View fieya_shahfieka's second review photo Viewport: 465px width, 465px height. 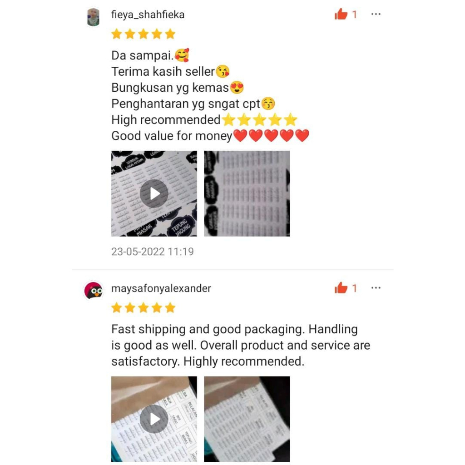(x=247, y=193)
